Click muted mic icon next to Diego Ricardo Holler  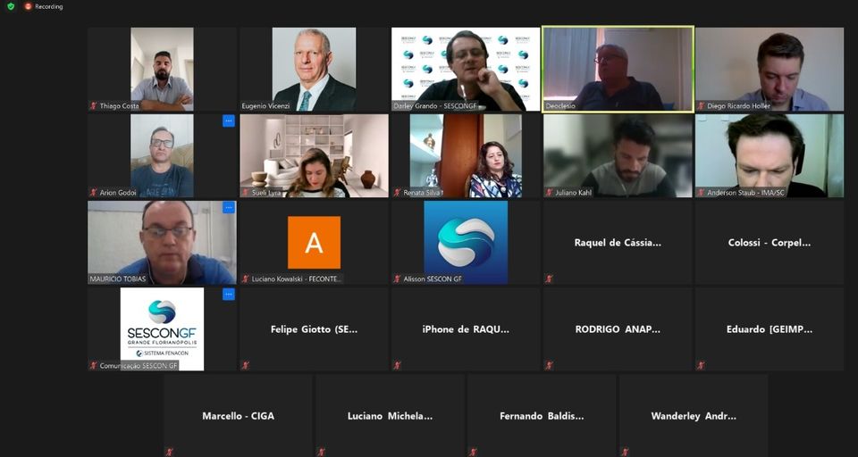tap(701, 106)
